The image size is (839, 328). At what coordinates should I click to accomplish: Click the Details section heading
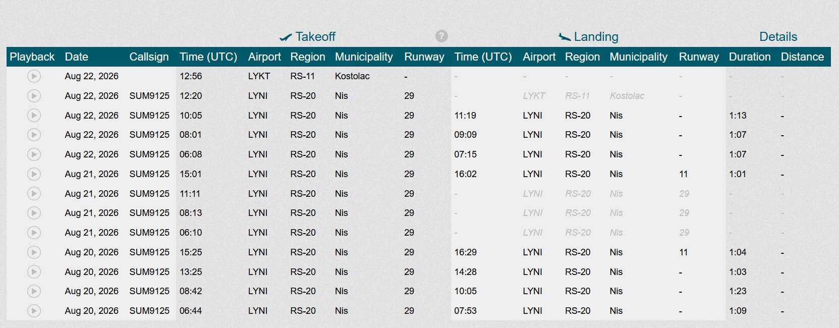pyautogui.click(x=778, y=37)
